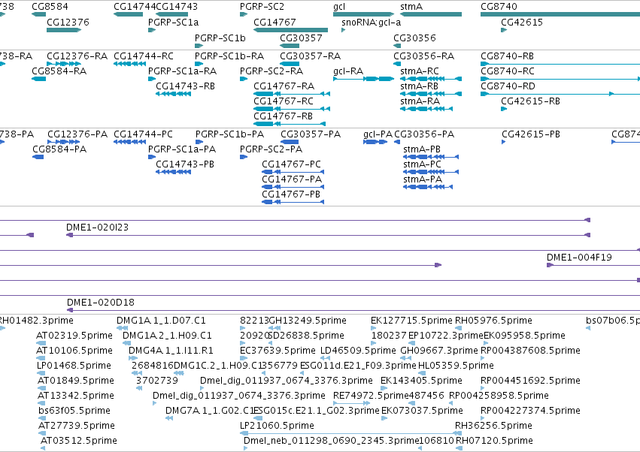
Task: Click the PGRP-SC1b gene label
Action: (220, 38)
